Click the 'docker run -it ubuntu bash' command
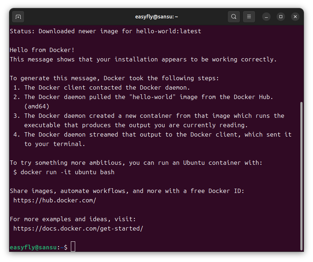Screen dimensions: 313x262 click(68, 172)
